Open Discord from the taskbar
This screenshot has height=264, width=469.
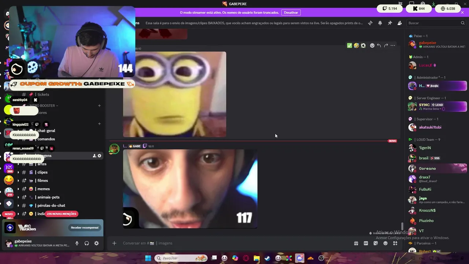point(300,258)
